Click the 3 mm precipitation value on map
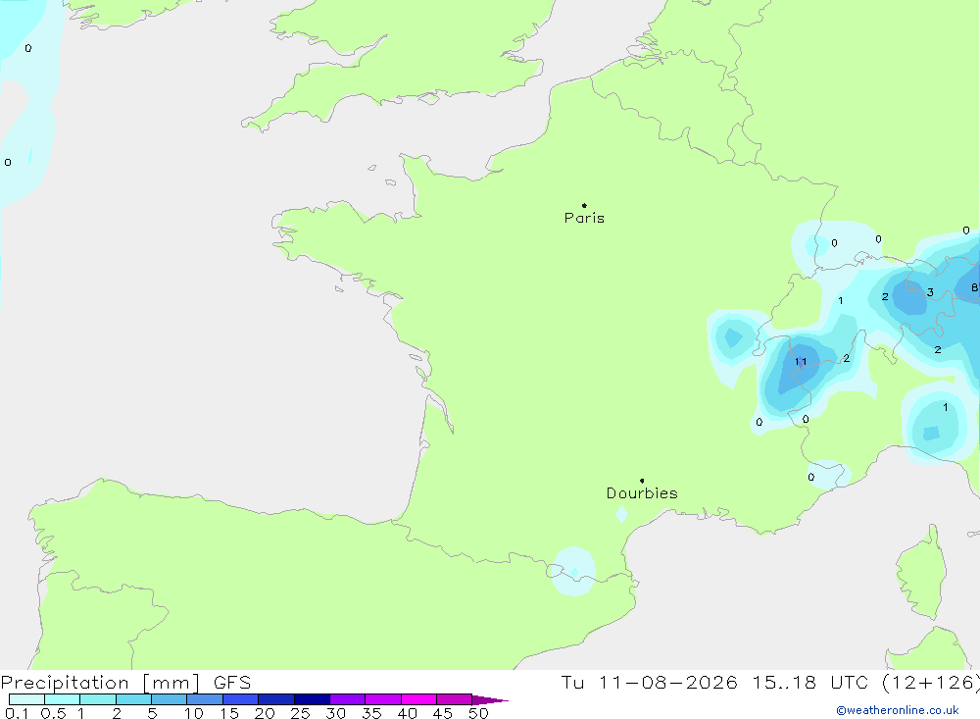Image resolution: width=980 pixels, height=719 pixels. point(930,292)
